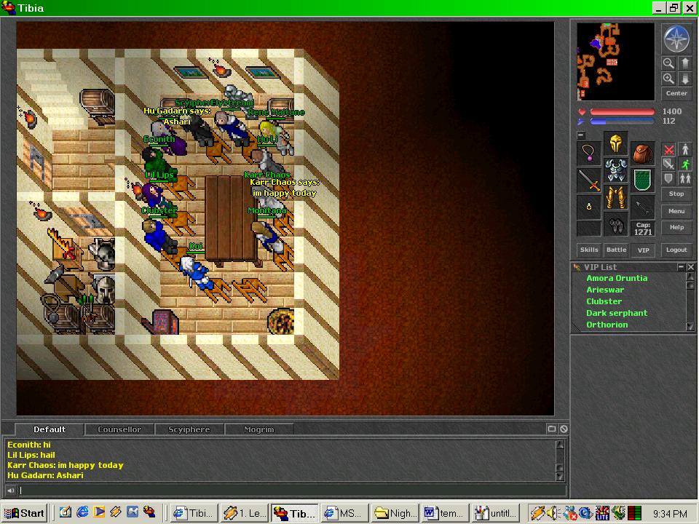
Task: Switch to balanced fight mode sword-and-shield icon
Action: (668, 164)
